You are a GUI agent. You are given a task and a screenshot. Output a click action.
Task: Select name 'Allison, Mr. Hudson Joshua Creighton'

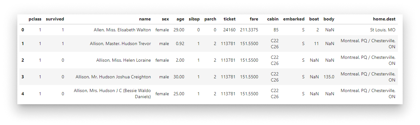click(x=113, y=77)
